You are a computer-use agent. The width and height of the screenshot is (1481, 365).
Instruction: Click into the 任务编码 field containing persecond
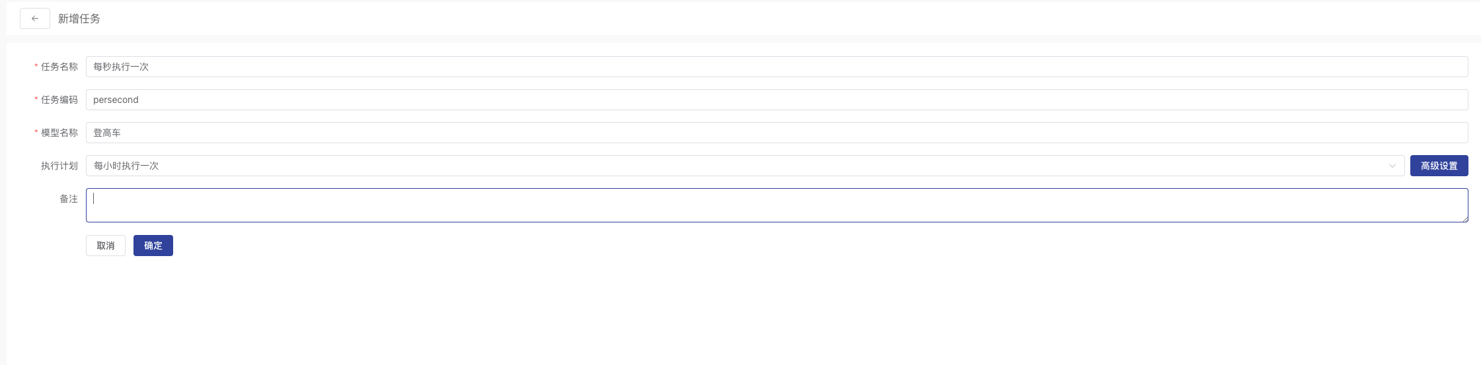777,100
